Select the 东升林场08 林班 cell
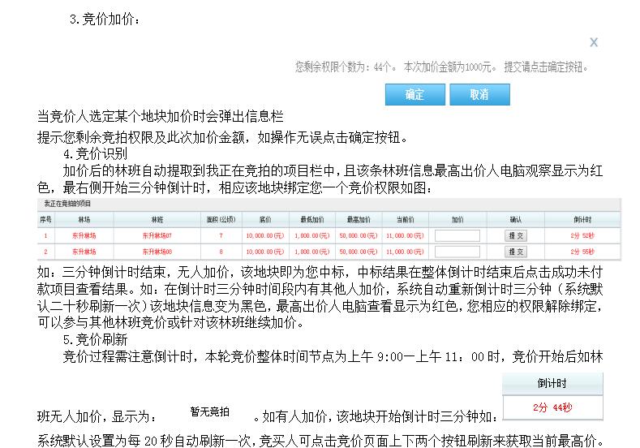This screenshot has width=640, height=448. [157, 252]
